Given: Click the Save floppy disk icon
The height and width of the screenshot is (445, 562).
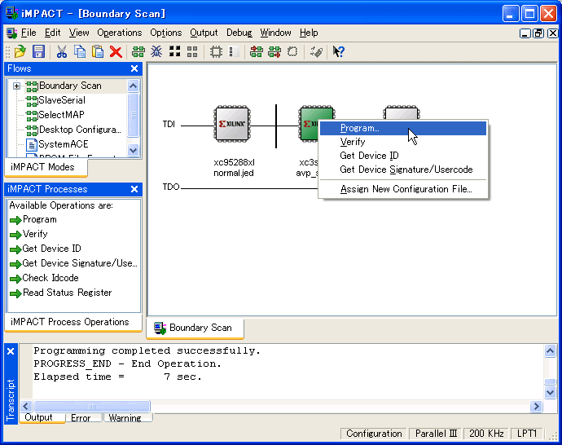Looking at the screenshot, I should tap(38, 51).
